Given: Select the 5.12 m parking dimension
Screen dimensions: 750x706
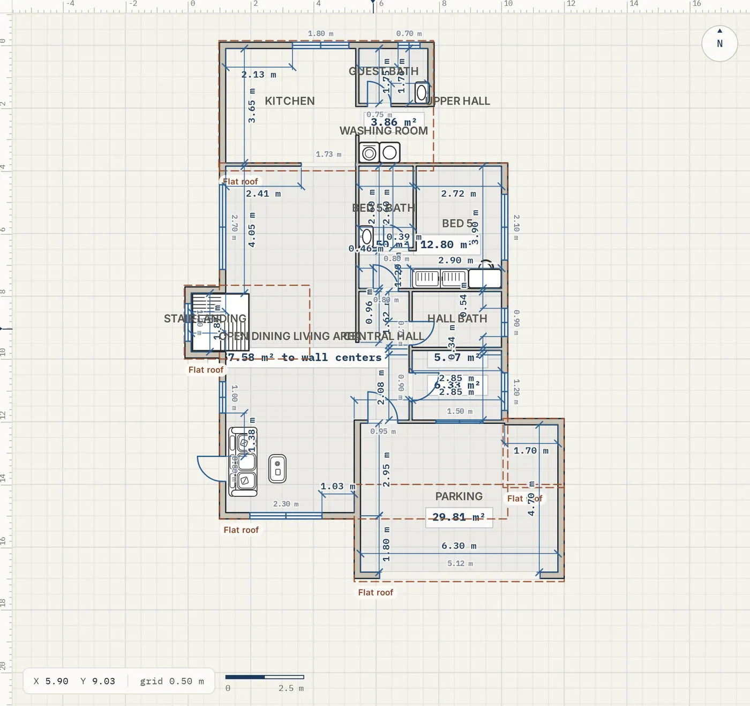Looking at the screenshot, I should (460, 563).
